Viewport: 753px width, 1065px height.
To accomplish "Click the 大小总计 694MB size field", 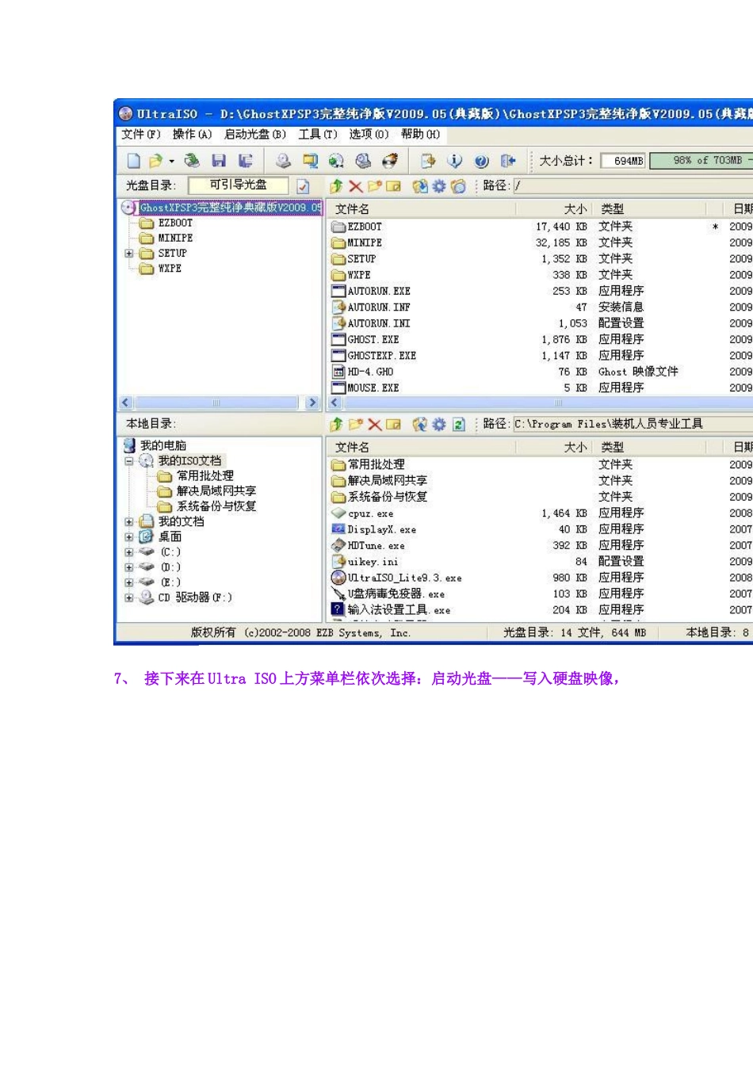I will coord(623,161).
